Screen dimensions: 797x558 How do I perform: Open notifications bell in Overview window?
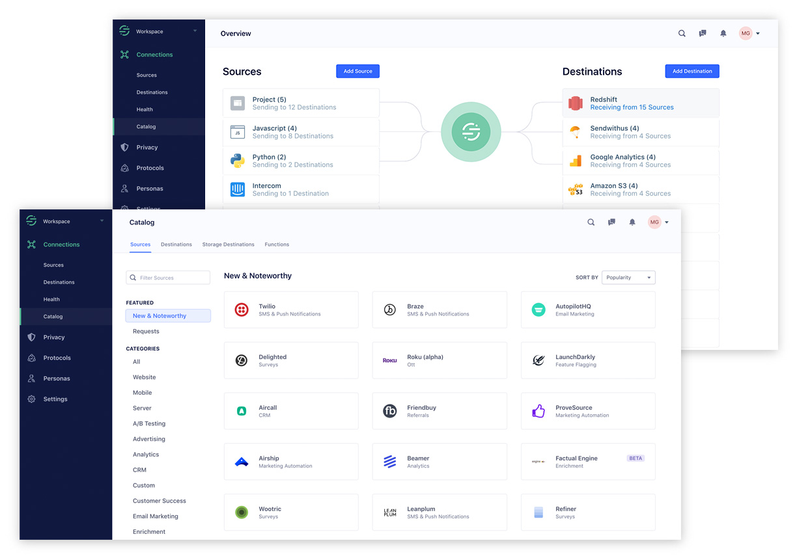tap(723, 33)
